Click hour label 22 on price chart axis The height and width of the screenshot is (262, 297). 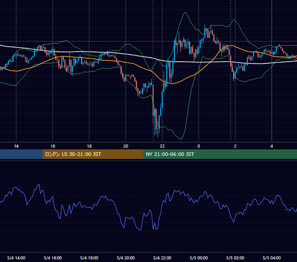162,146
